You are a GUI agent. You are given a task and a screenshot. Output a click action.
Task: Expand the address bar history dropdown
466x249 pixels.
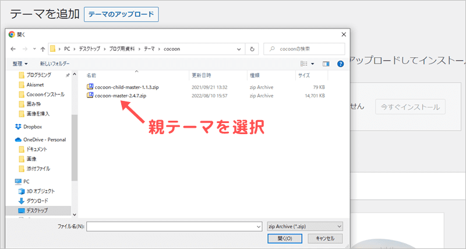239,49
